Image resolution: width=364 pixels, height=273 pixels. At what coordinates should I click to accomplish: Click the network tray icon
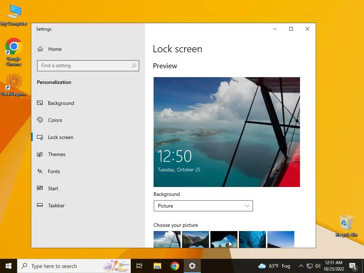(x=310, y=266)
